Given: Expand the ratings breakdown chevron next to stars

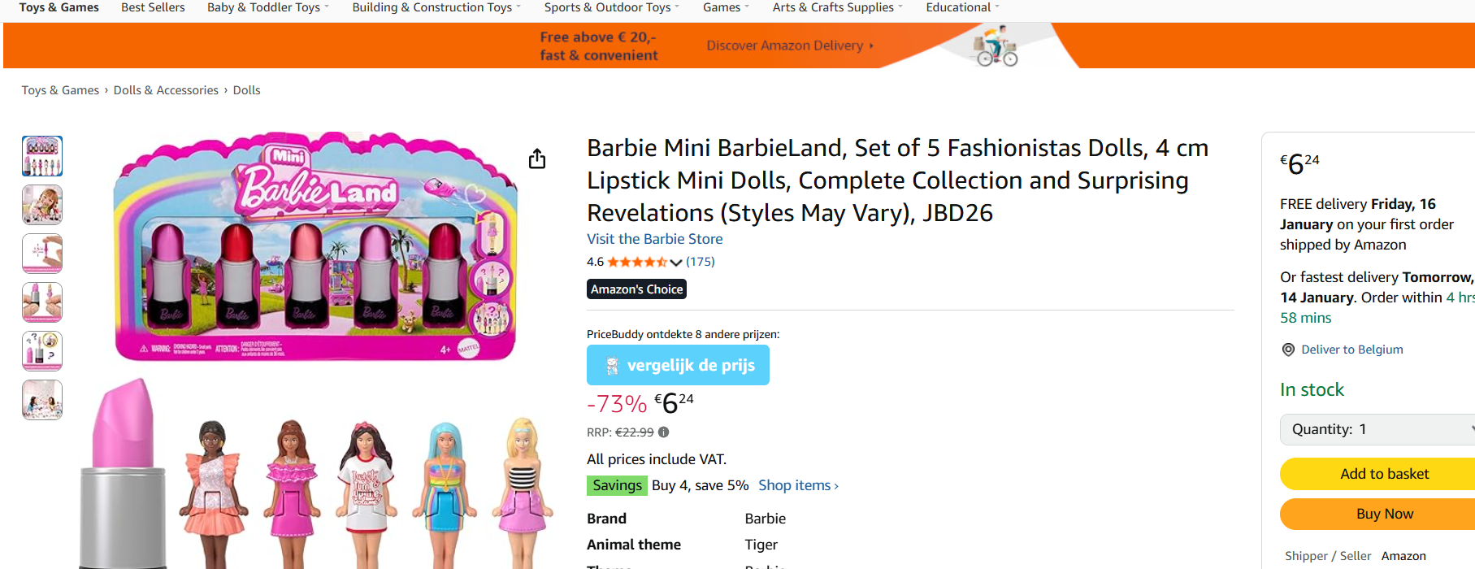Looking at the screenshot, I should pos(675,262).
